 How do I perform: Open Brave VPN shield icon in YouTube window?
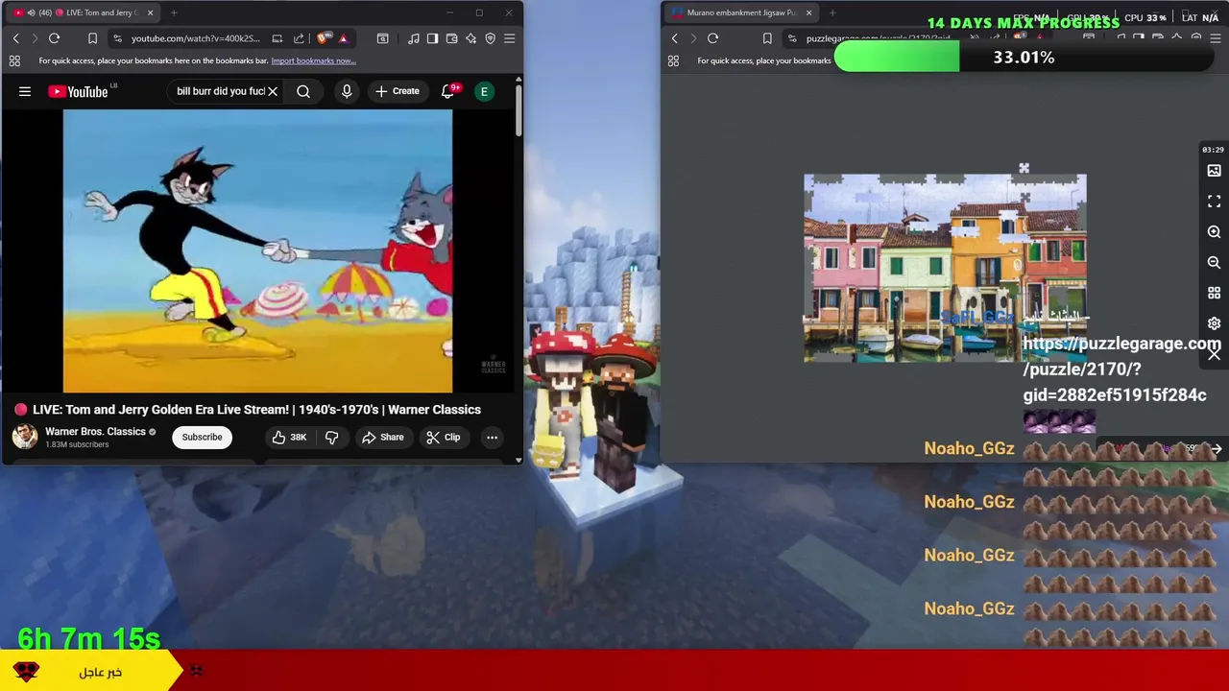pyautogui.click(x=490, y=38)
